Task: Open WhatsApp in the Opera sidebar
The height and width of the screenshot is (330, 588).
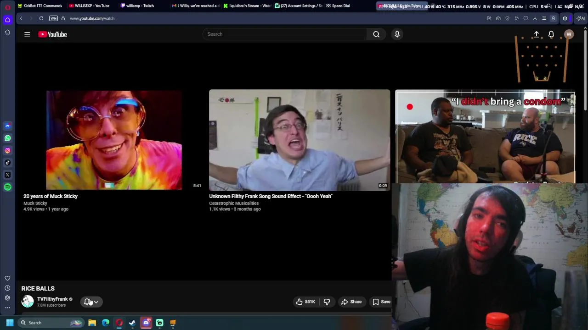Action: pos(7,138)
